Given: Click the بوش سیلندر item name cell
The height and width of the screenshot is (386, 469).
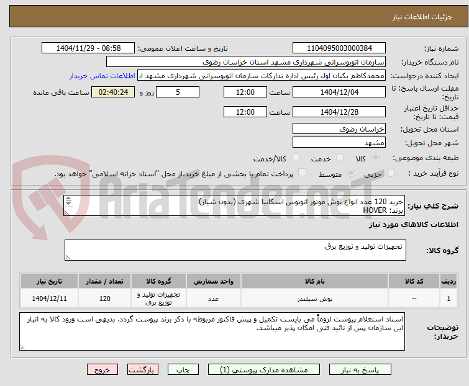Looking at the screenshot, I should 315,298.
